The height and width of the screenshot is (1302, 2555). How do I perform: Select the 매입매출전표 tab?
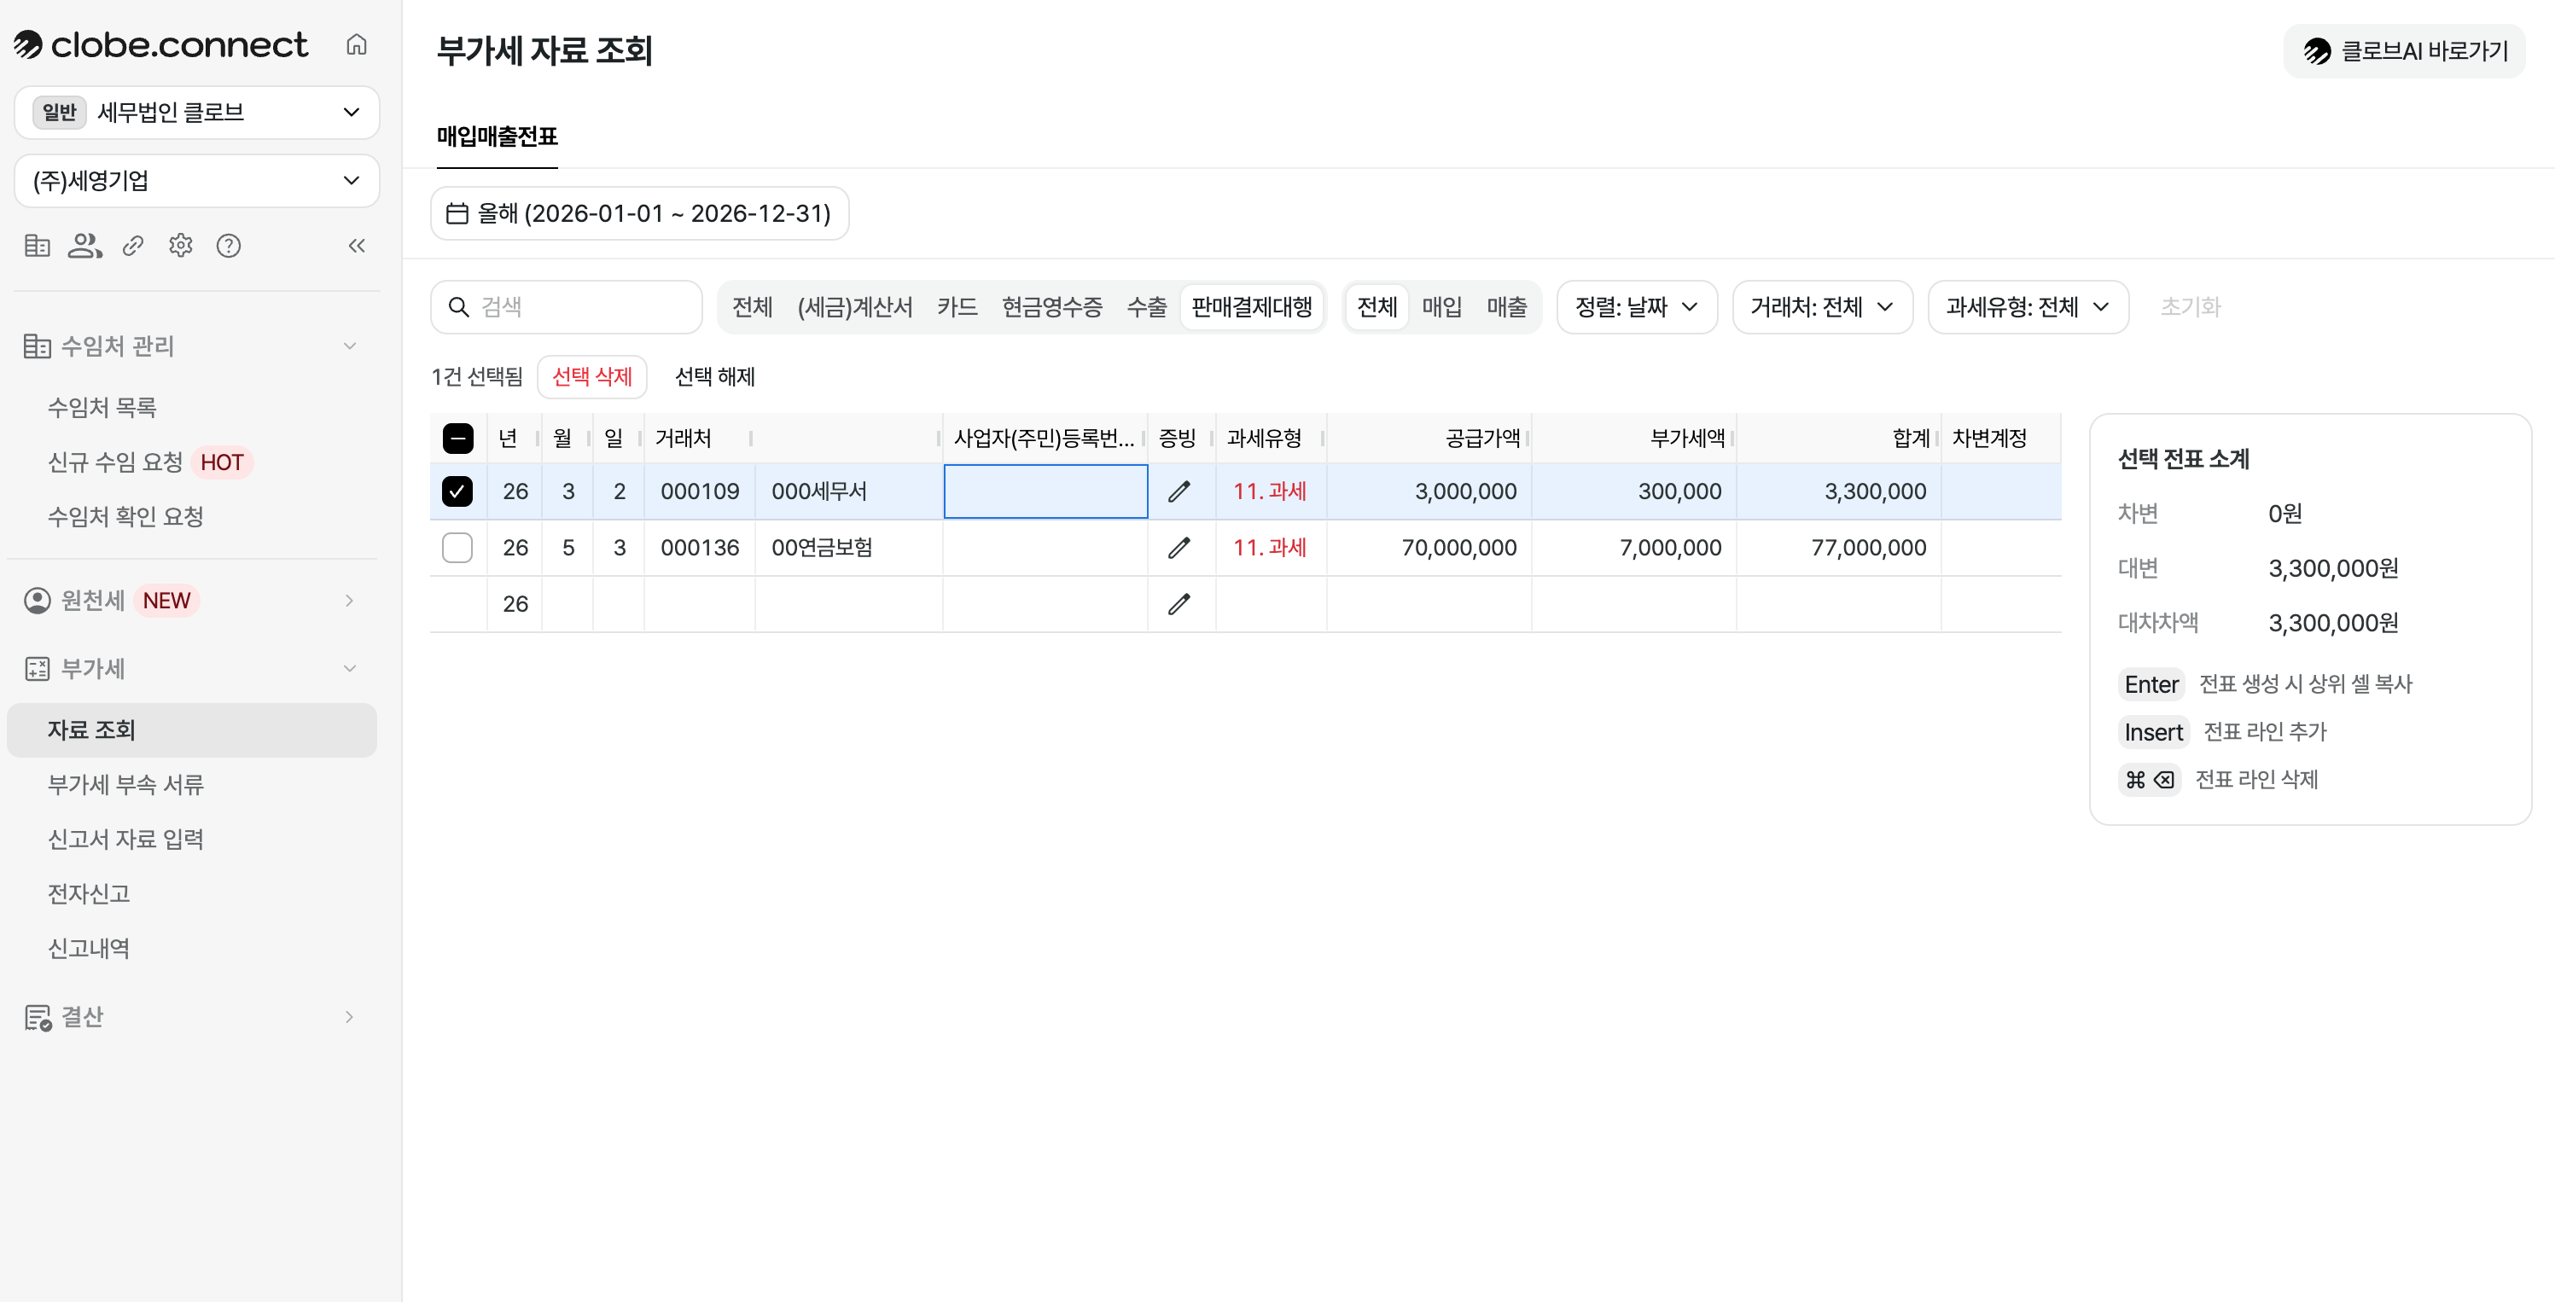pos(497,137)
